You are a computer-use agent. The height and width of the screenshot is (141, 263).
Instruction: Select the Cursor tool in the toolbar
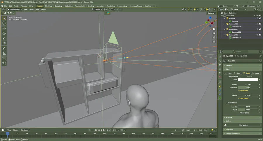[x=4, y=23]
